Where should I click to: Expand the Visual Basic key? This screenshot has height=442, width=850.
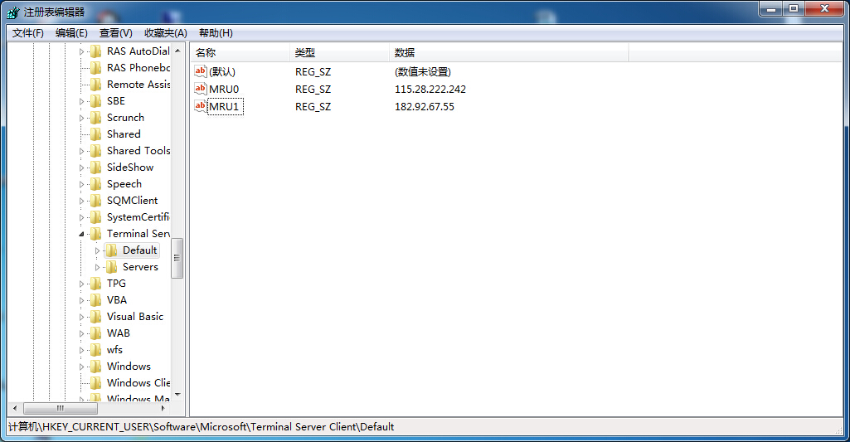click(x=82, y=317)
